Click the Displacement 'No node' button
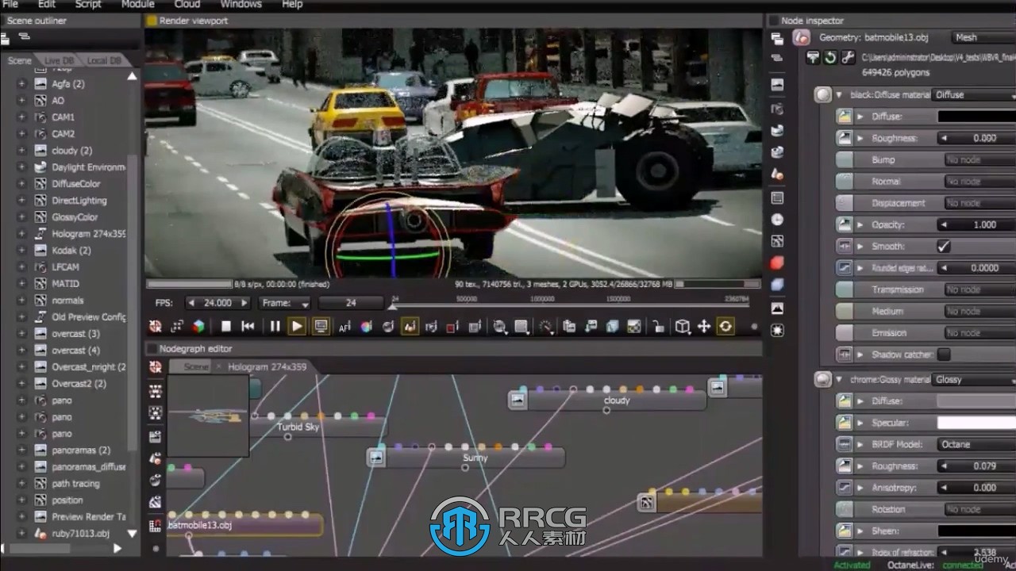The width and height of the screenshot is (1016, 571). pyautogui.click(x=979, y=203)
